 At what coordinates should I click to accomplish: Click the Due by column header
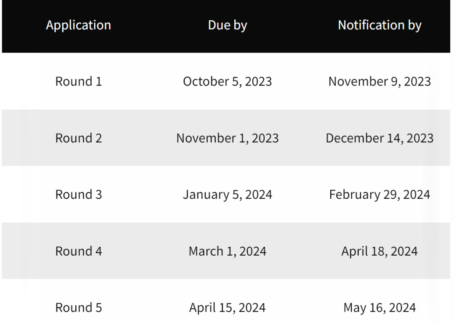[x=227, y=25]
